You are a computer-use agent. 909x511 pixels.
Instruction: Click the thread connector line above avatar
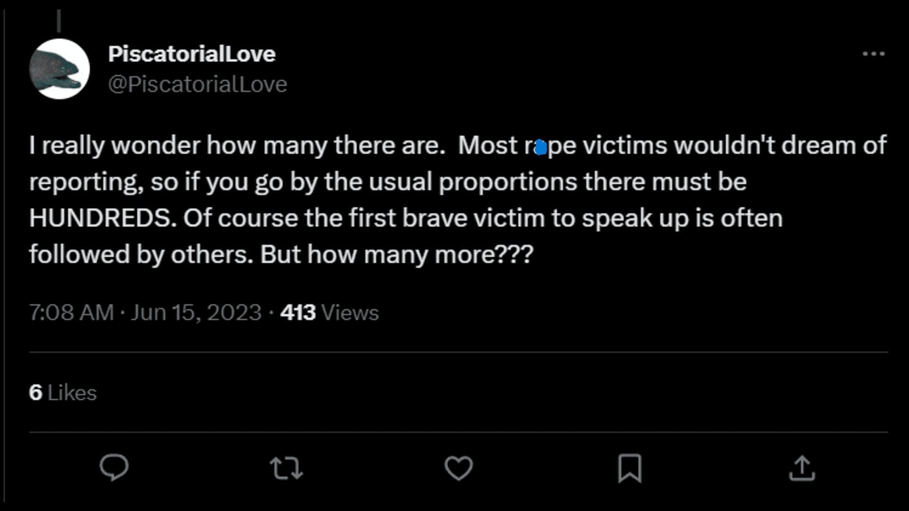[59, 21]
